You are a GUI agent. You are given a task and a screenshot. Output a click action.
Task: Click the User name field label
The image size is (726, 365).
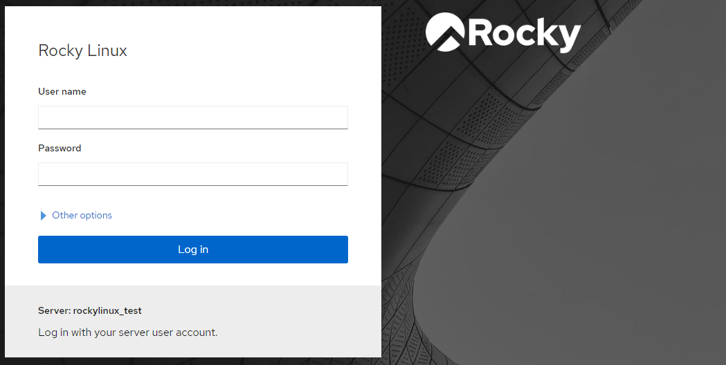pos(62,92)
